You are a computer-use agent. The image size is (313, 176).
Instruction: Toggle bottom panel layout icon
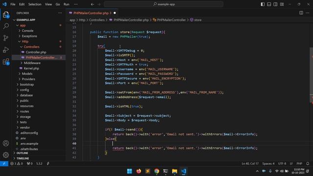point(269,4)
